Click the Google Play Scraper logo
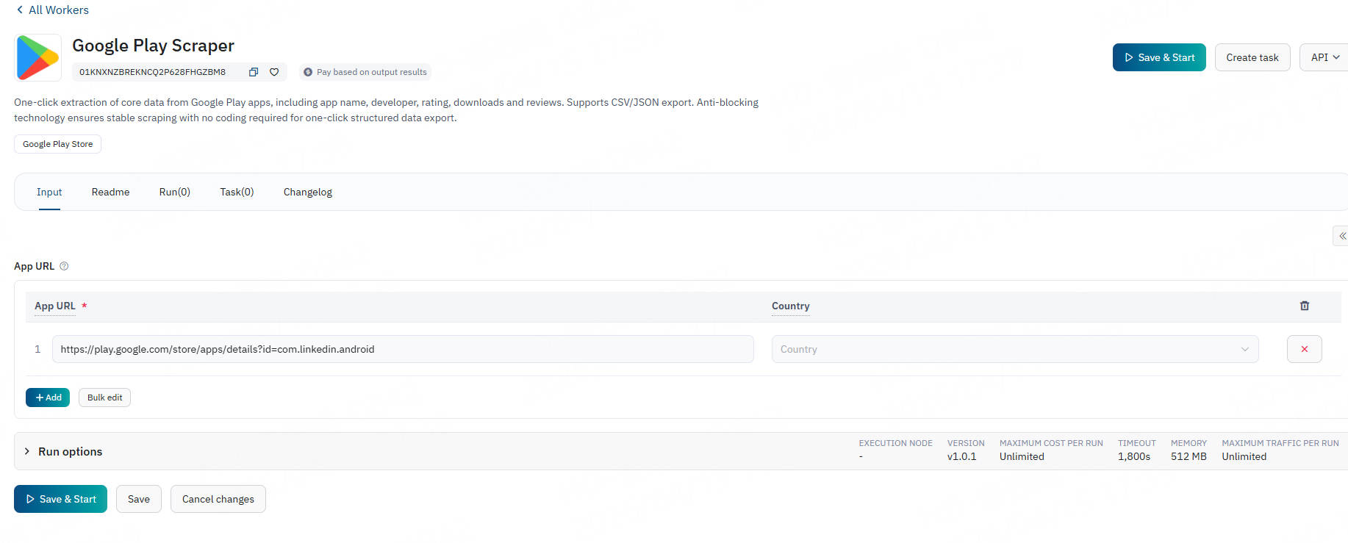 pyautogui.click(x=37, y=57)
